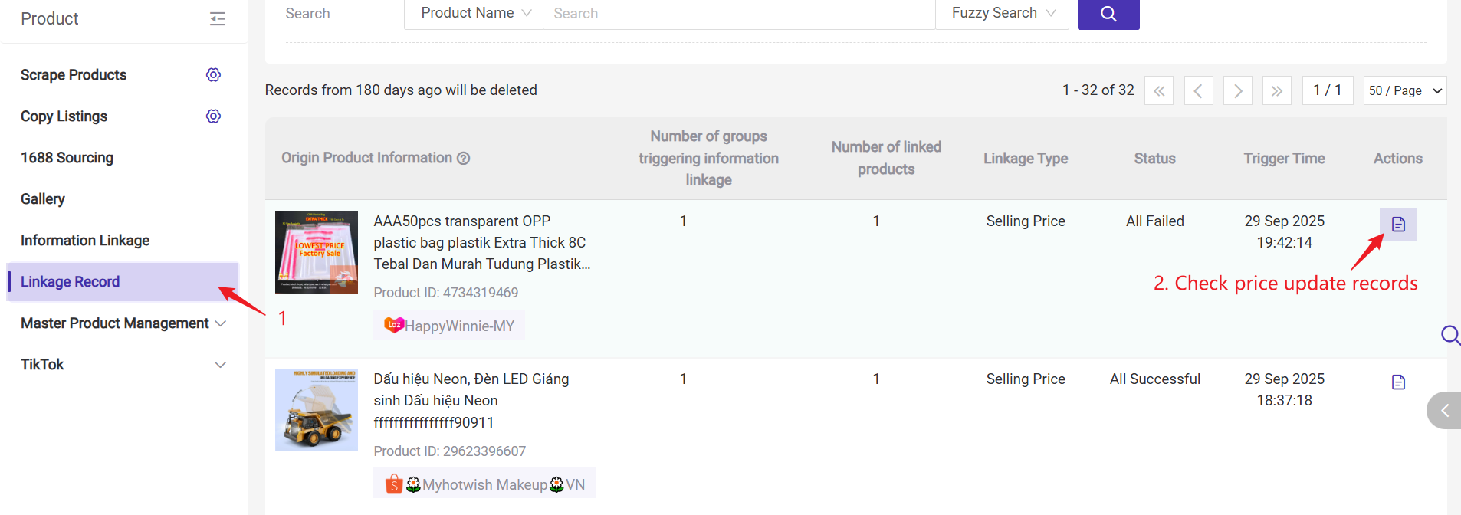The height and width of the screenshot is (515, 1461).
Task: View linkage record details for Neon sign product
Action: point(1397,382)
